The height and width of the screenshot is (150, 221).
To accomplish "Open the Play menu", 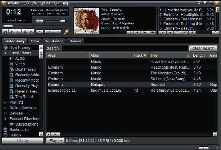I will coord(34,3).
